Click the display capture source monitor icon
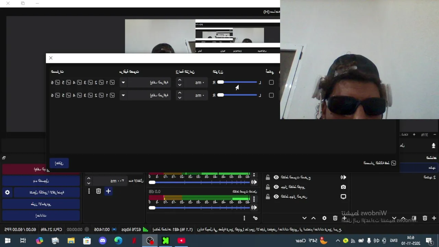 coord(343,197)
